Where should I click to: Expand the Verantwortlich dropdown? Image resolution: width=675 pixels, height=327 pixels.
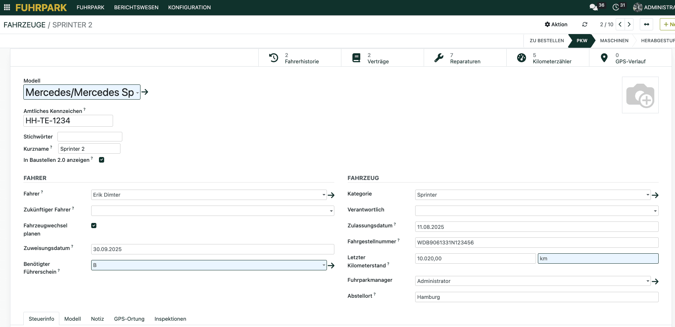[x=655, y=211]
